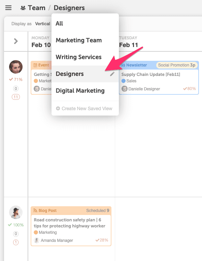Click the second member's 0 count badge
Screen dimensions: 202x261
[x=16, y=234]
